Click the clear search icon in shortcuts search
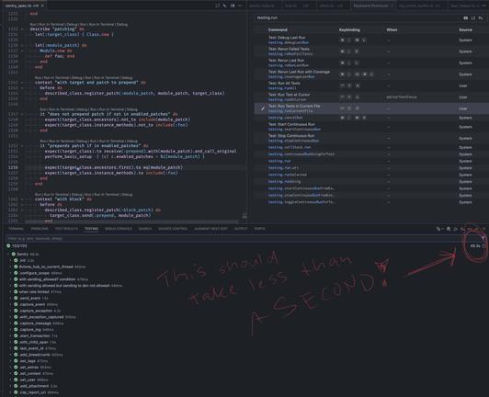Screen dimensions: 489x397 click(x=481, y=18)
